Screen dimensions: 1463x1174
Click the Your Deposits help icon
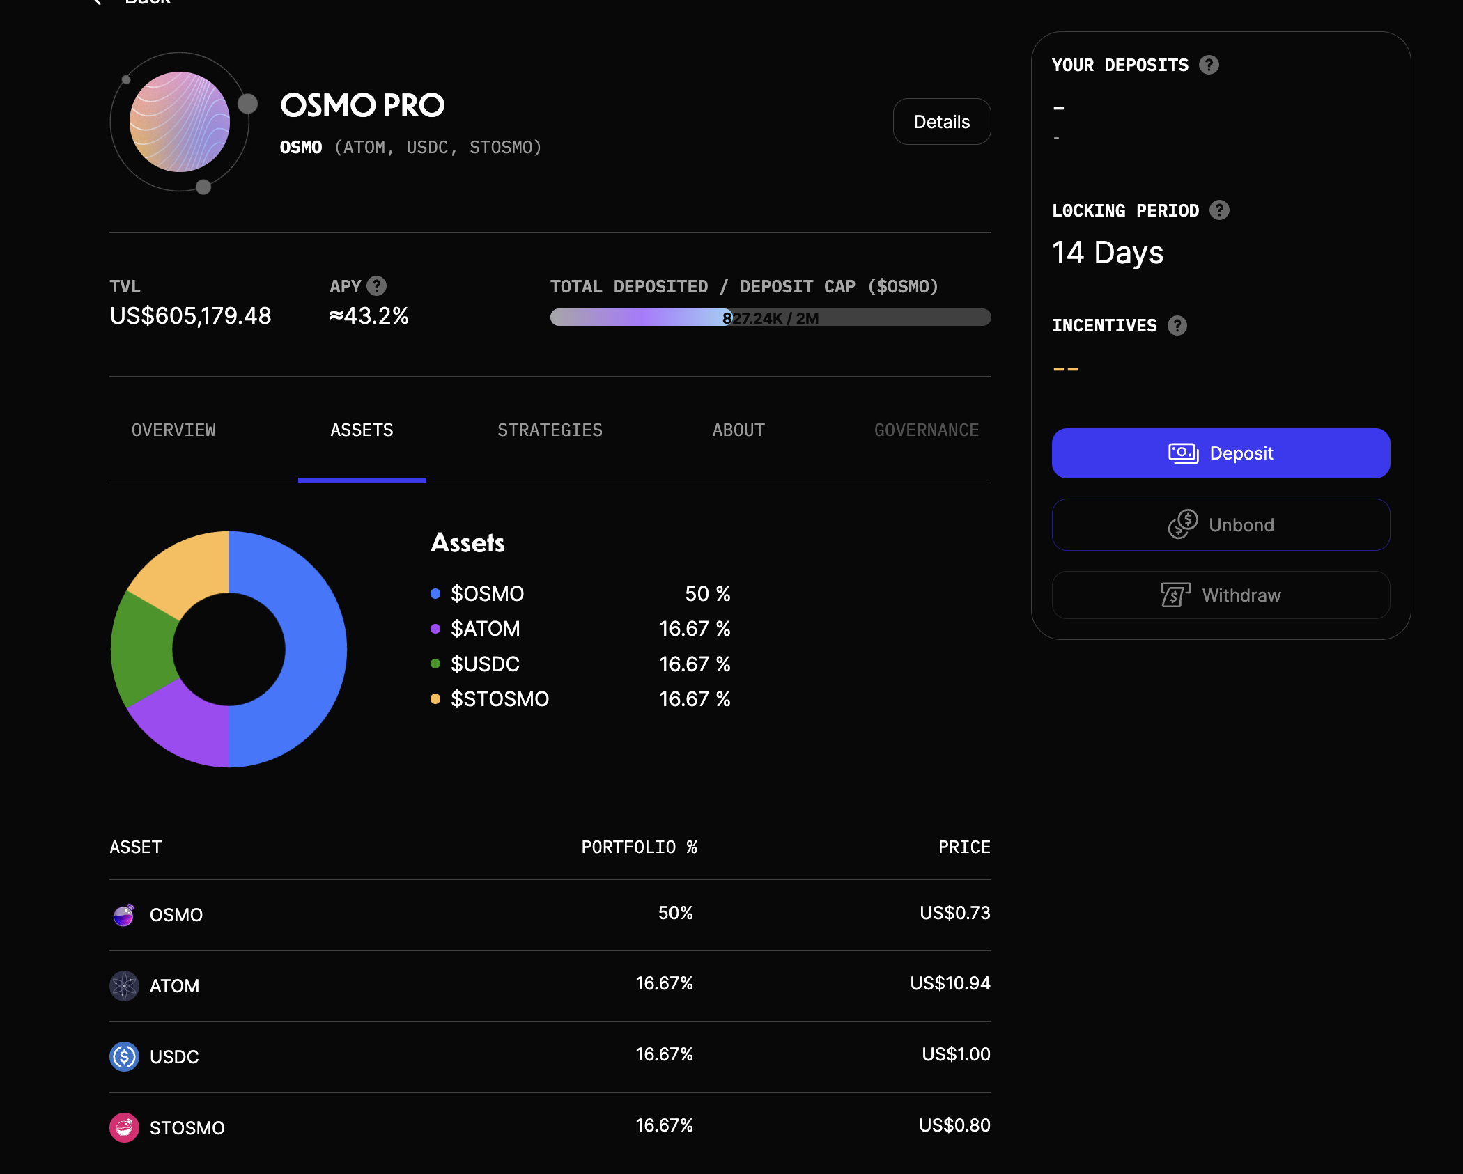pyautogui.click(x=1209, y=65)
